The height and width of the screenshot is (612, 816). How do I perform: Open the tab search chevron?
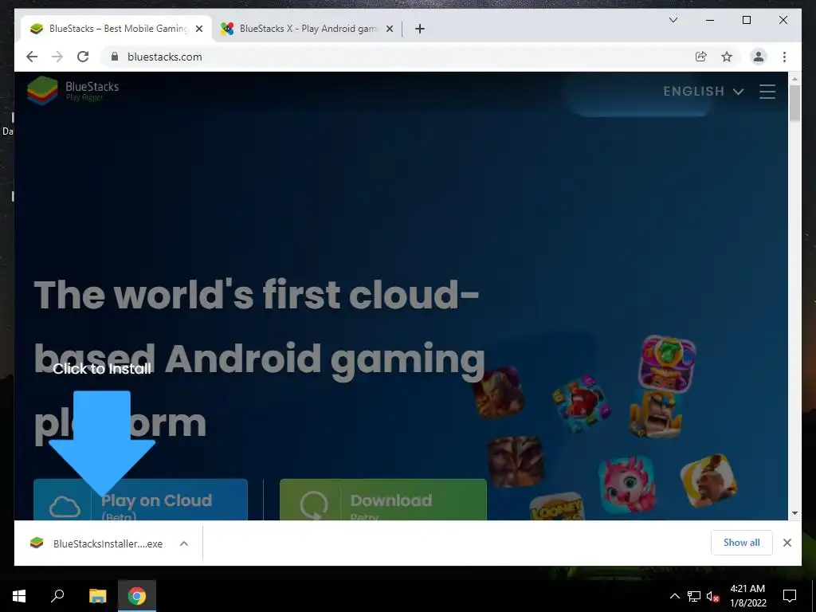tap(673, 20)
